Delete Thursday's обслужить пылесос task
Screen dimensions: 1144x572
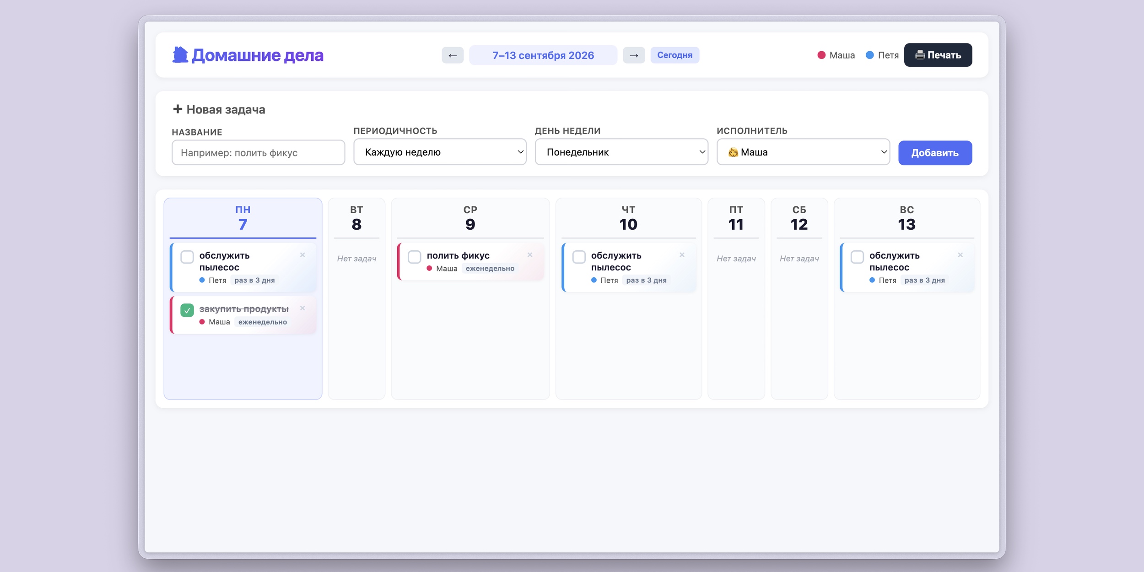click(682, 255)
